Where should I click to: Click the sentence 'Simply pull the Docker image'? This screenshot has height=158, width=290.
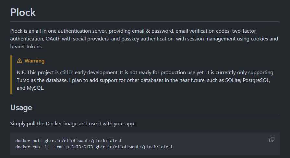(73, 123)
